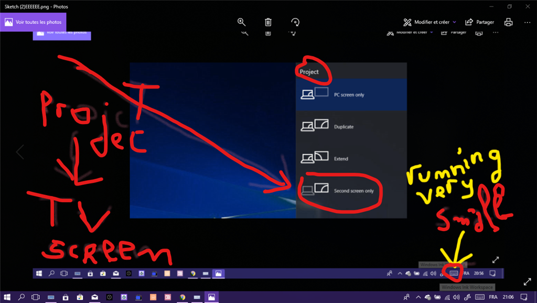Open the Mail app in taskbar
537x303 pixels.
tap(94, 297)
